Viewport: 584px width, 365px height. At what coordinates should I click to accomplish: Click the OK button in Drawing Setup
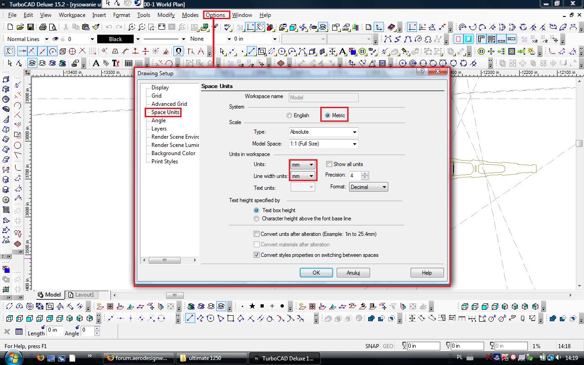316,272
